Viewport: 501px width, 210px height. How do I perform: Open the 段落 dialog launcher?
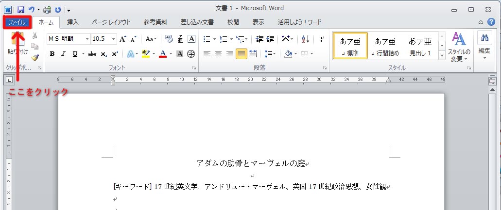click(325, 68)
